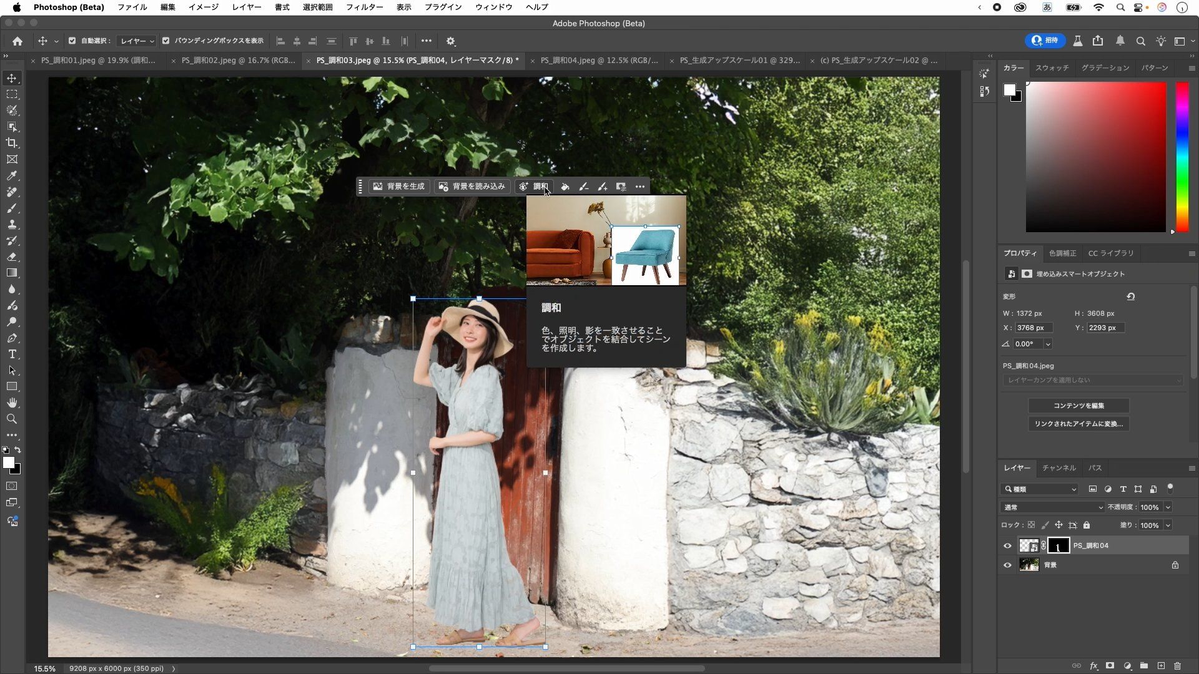
Task: Click 背景を生成 in contextual task bar
Action: [x=398, y=187]
